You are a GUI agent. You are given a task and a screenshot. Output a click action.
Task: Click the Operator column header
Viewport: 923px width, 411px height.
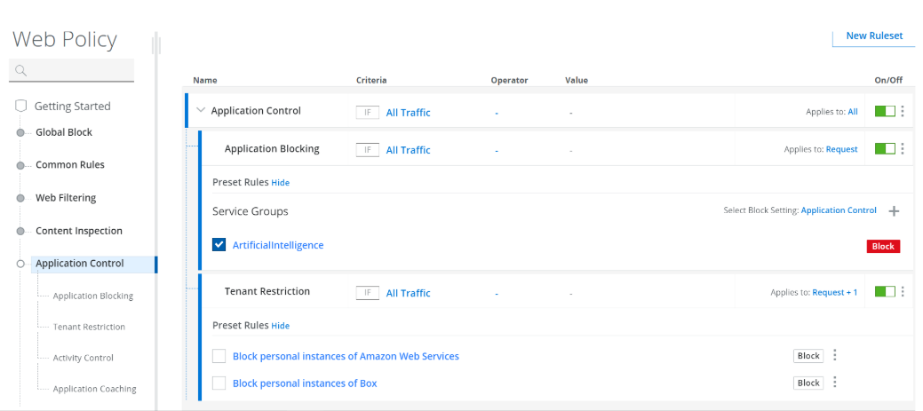pyautogui.click(x=509, y=81)
